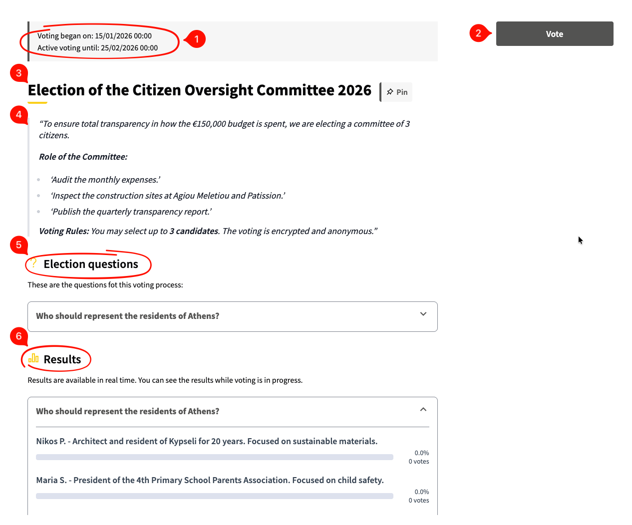The height and width of the screenshot is (525, 632).
Task: Expand the Election questions accordion chevron
Action: pos(423,314)
